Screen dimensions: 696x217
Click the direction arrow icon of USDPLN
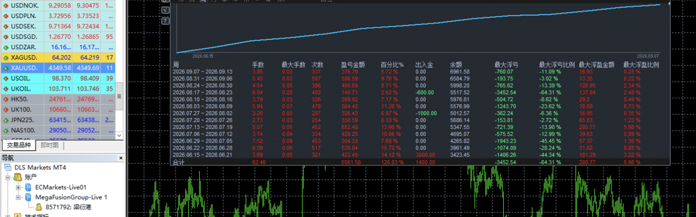point(5,16)
